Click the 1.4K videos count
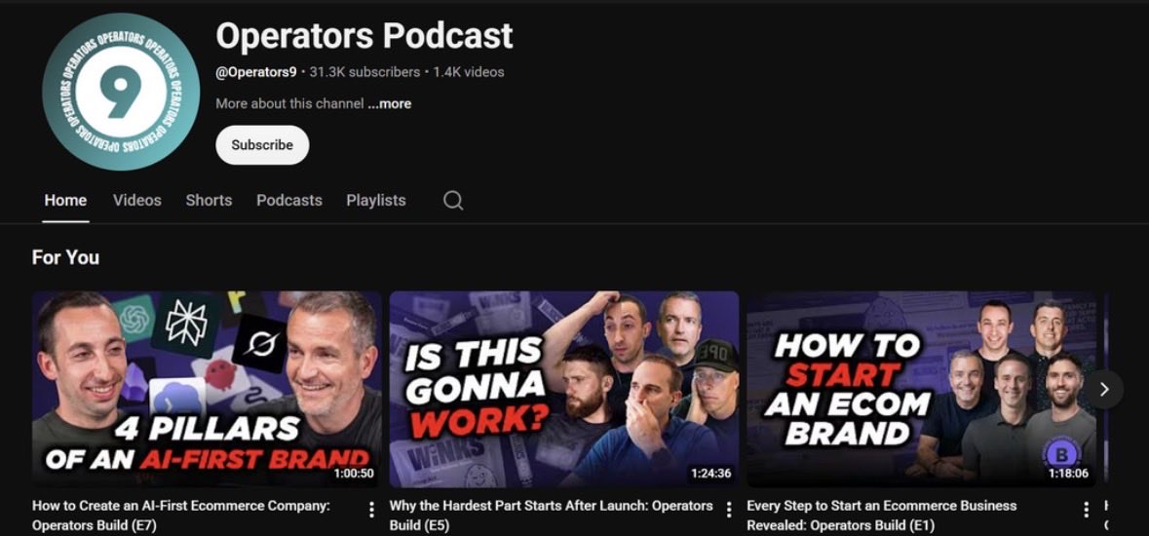 tap(468, 72)
